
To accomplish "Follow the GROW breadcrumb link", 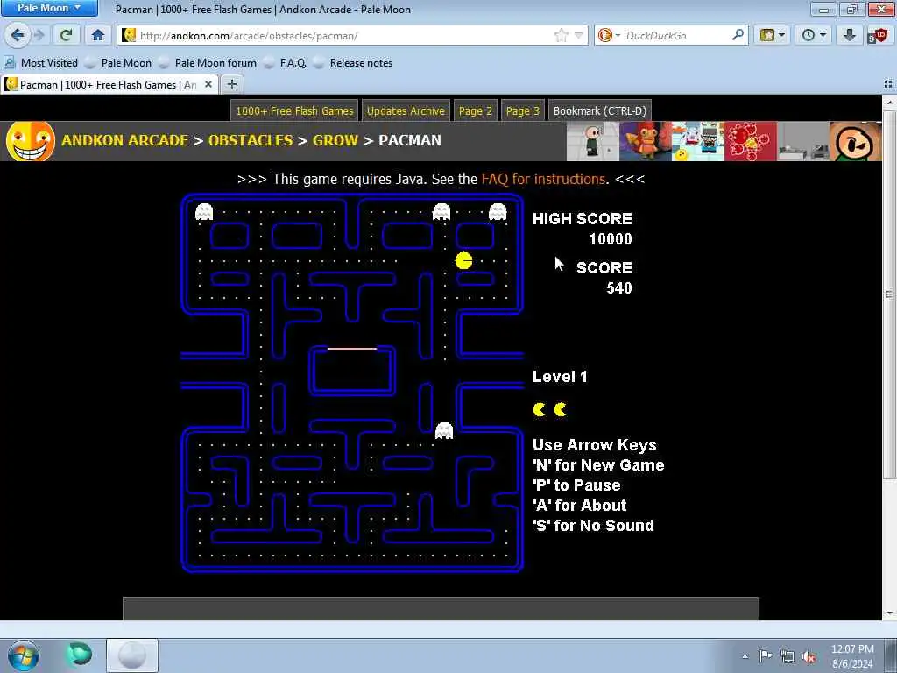I will [x=335, y=140].
